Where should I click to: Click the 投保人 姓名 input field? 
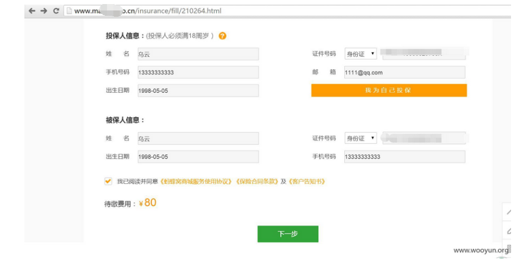point(197,55)
